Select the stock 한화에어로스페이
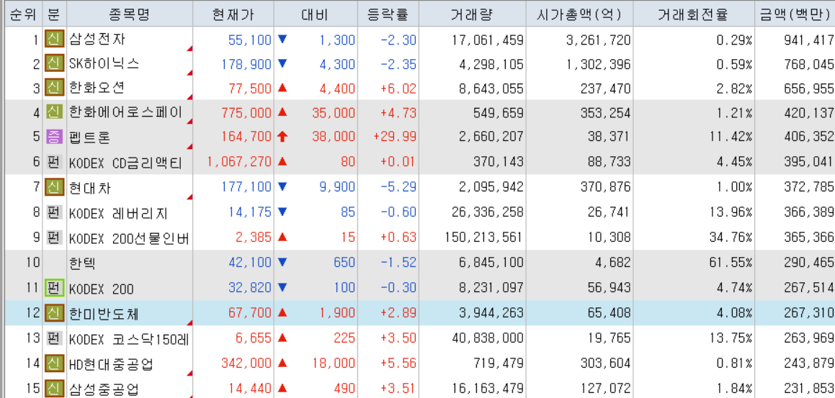 click(125, 113)
